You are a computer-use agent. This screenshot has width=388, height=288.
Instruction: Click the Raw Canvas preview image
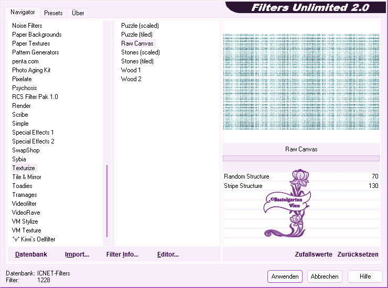pos(301,82)
